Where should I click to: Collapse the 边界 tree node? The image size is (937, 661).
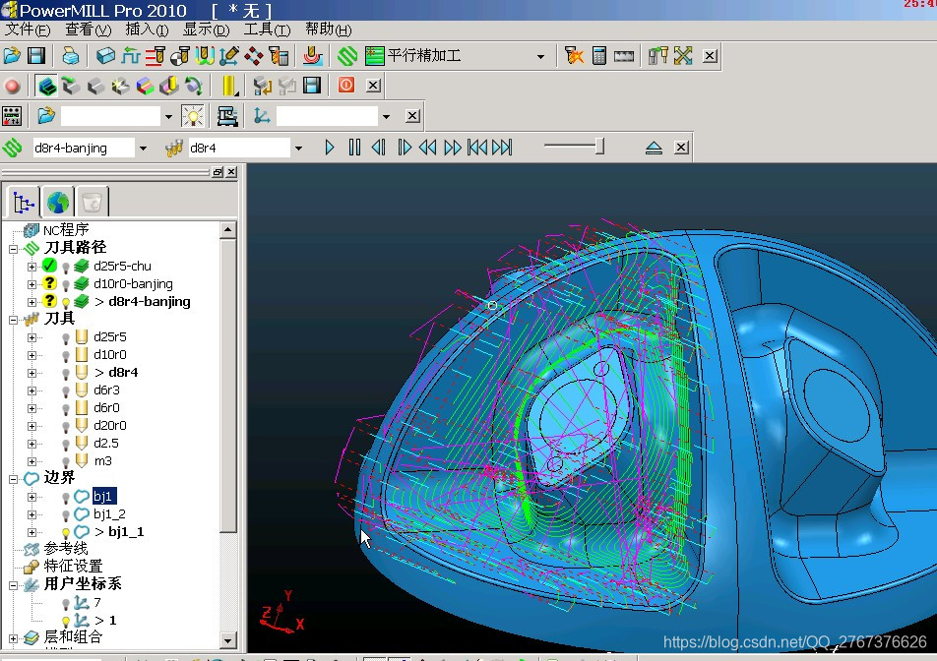tap(13, 479)
